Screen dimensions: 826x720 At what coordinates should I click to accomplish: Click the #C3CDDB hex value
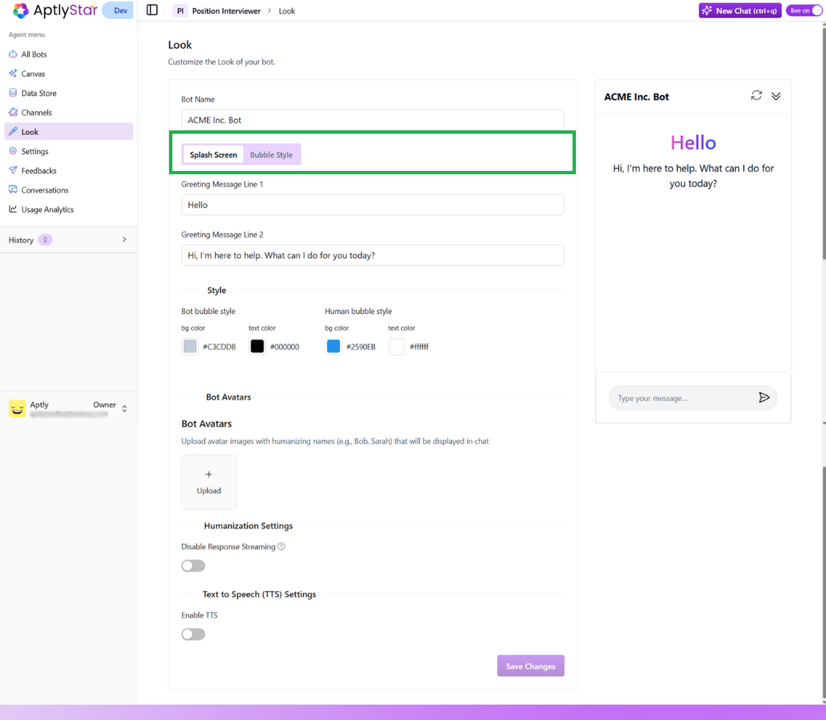(x=220, y=347)
